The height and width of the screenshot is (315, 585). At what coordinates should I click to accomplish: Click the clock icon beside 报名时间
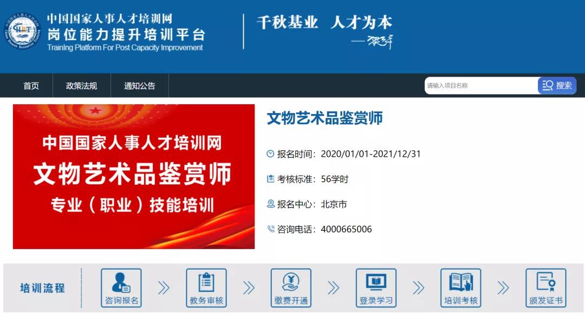tap(270, 154)
